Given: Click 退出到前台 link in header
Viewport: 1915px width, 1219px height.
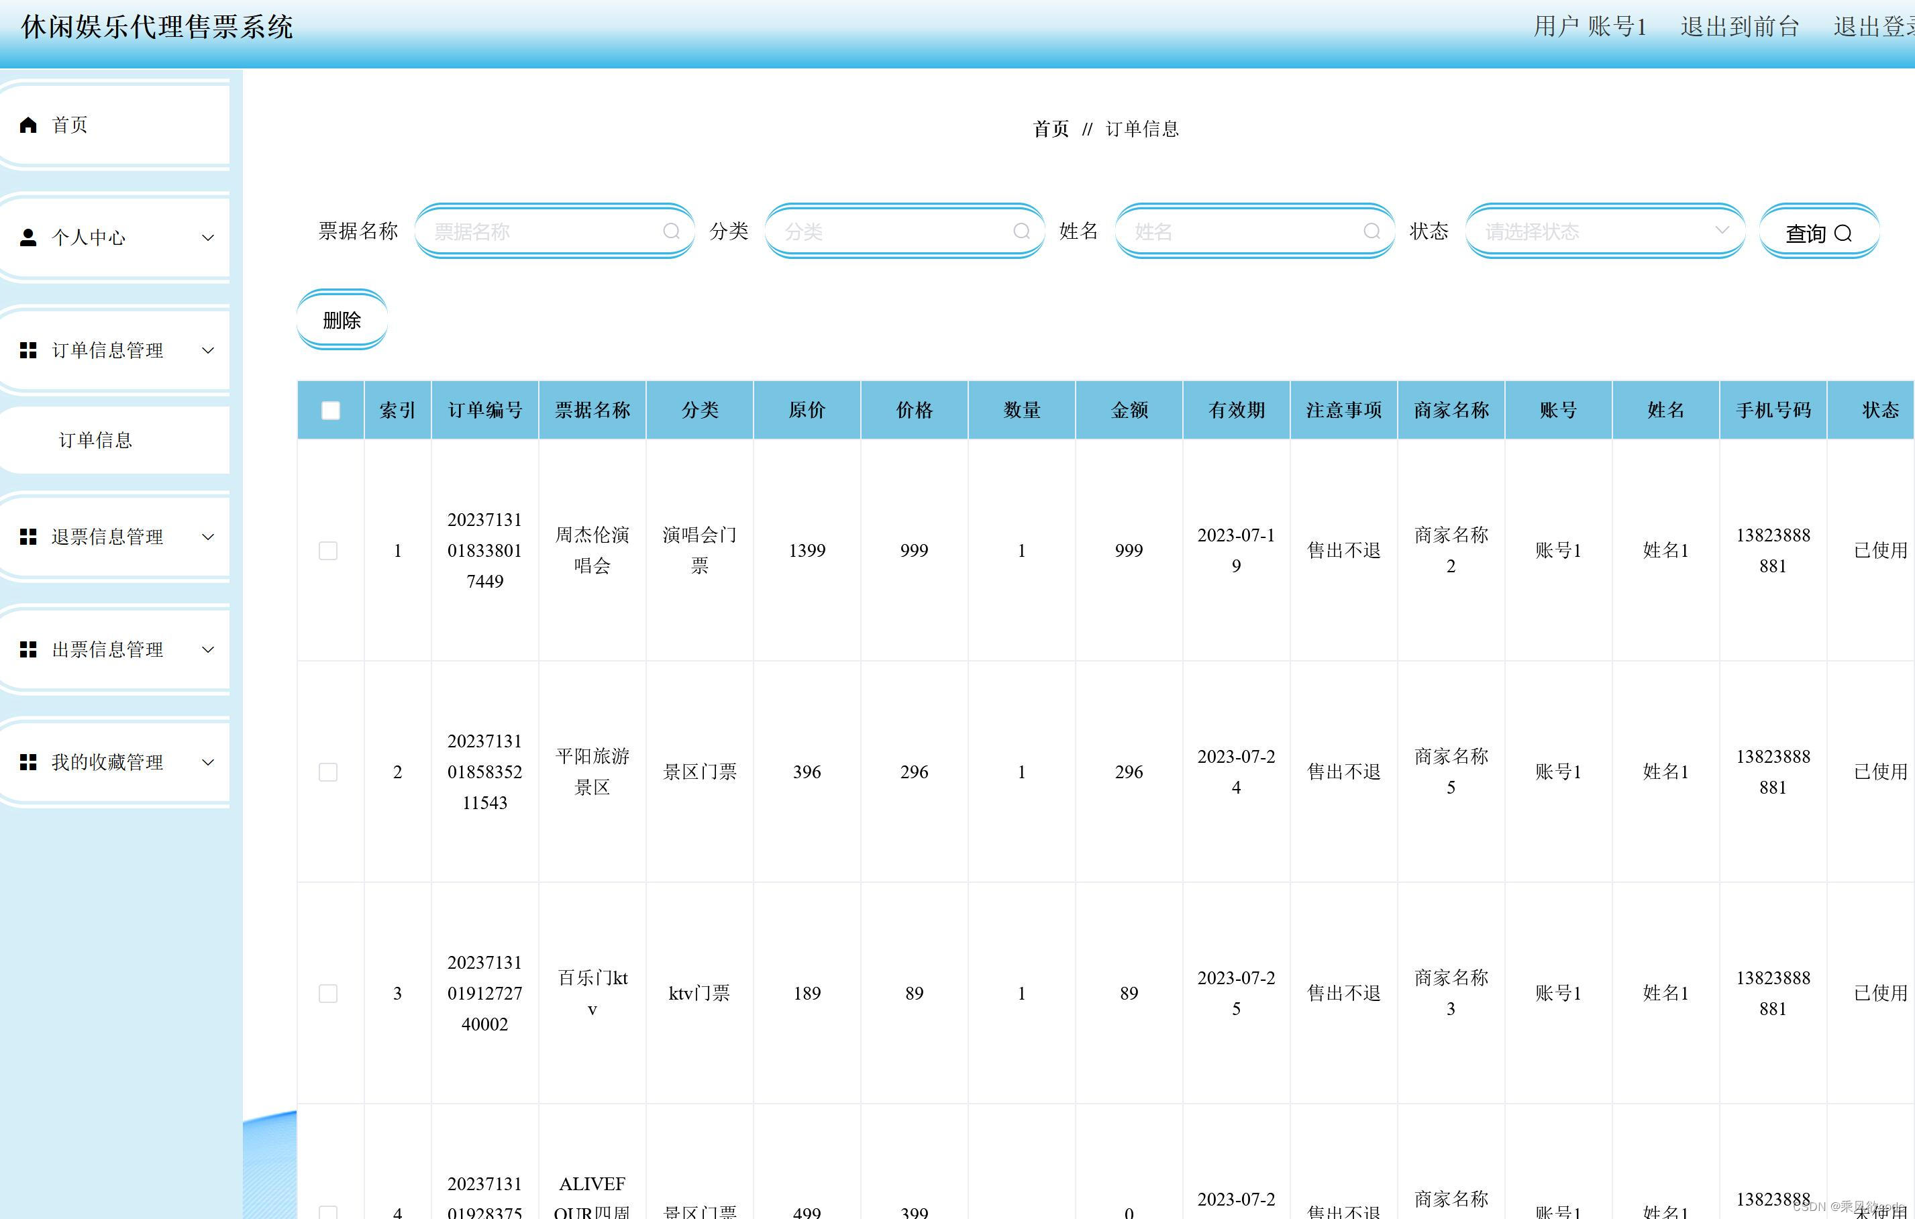Looking at the screenshot, I should tap(1739, 27).
